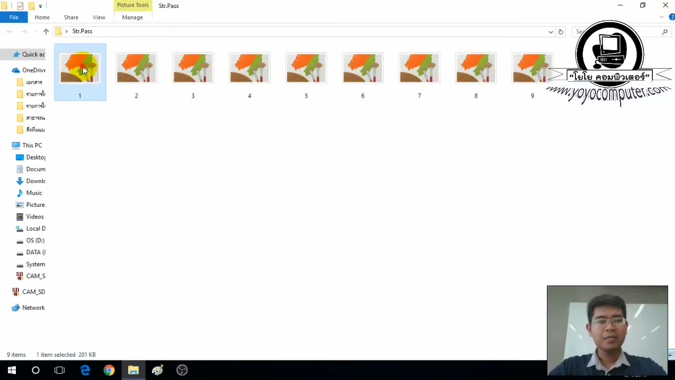Viewport: 675px width, 380px height.
Task: Click the Network item in sidebar
Action: pos(33,308)
